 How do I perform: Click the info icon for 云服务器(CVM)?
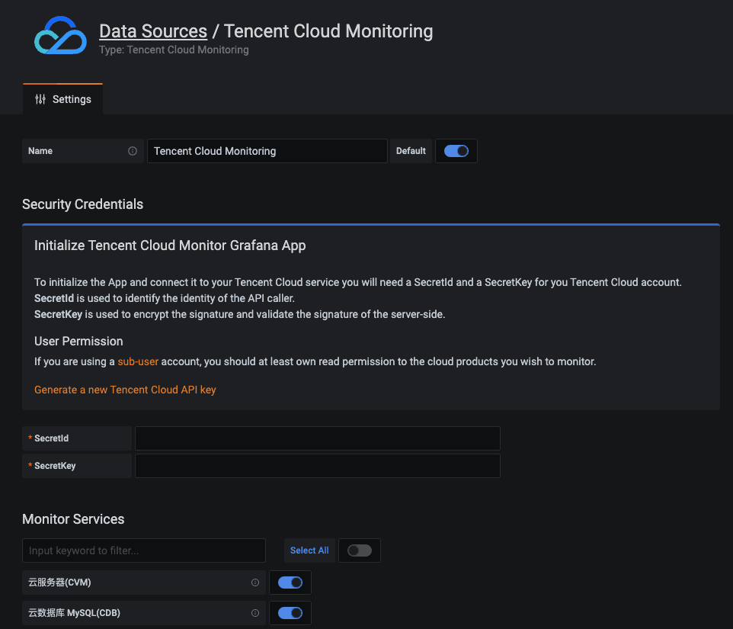pyautogui.click(x=255, y=582)
